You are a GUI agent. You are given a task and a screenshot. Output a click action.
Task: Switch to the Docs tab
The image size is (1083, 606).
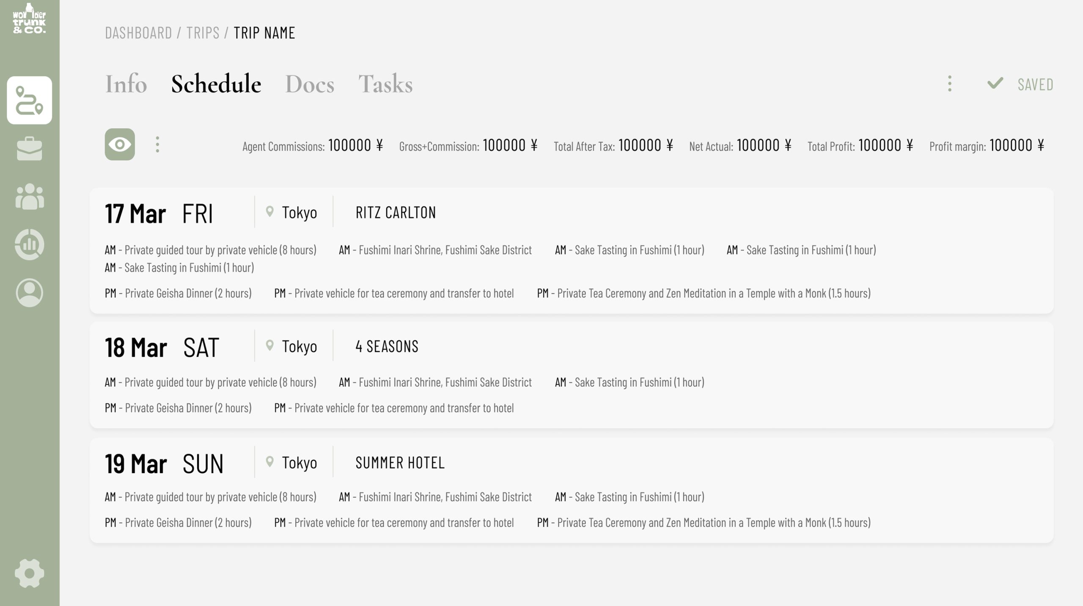tap(310, 84)
